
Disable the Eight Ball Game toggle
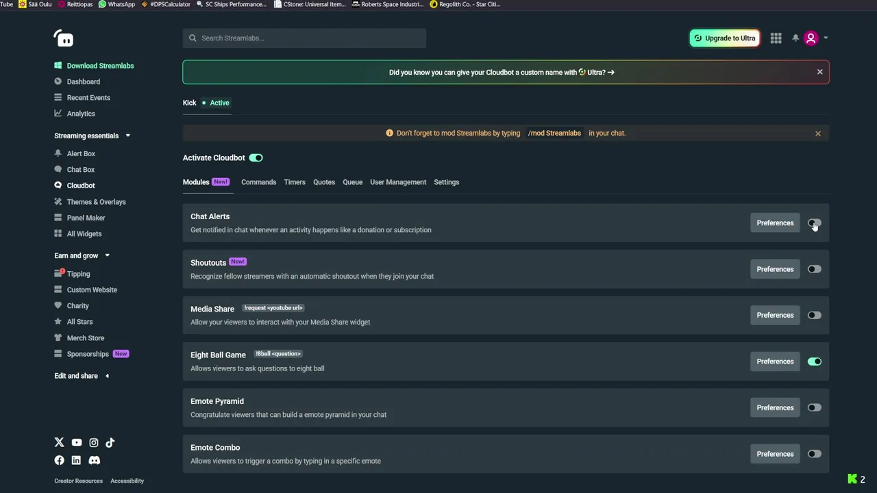[814, 362]
